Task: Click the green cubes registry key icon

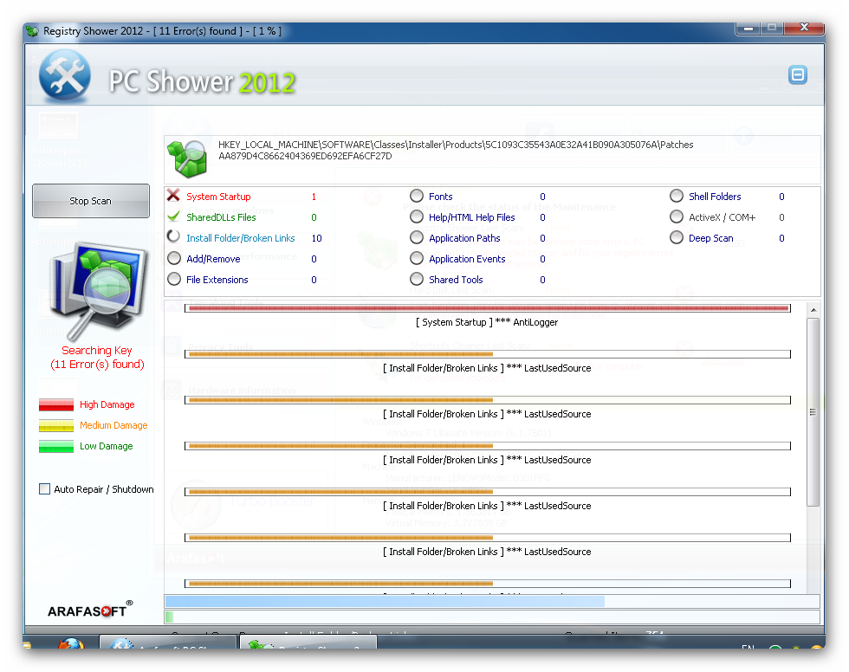Action: (187, 158)
